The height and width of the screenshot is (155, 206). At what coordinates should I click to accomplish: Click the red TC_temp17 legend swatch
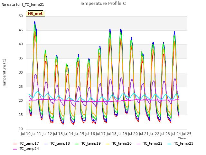click(x=15, y=144)
